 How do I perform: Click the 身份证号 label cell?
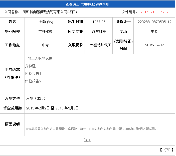(x=123, y=22)
